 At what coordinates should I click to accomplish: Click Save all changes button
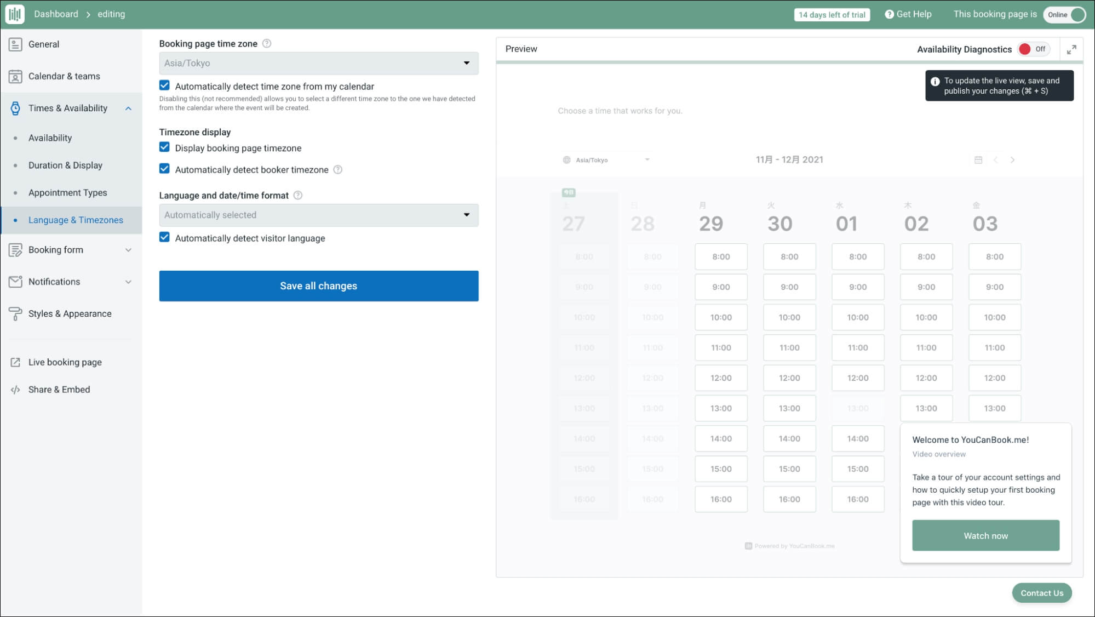click(x=318, y=286)
